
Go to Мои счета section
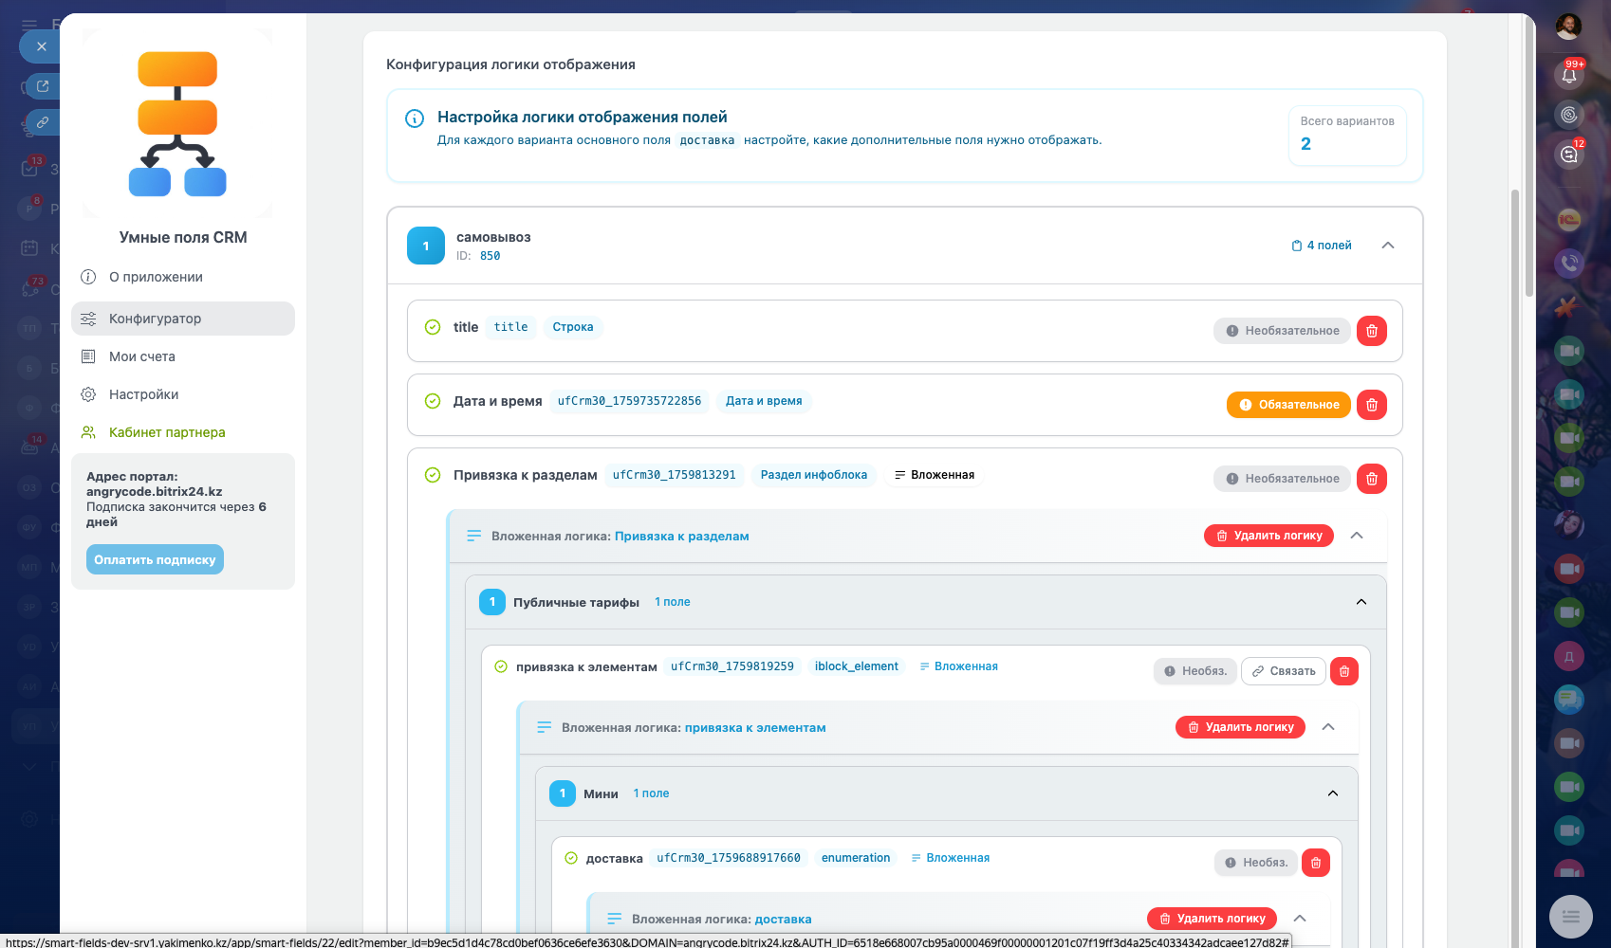142,356
